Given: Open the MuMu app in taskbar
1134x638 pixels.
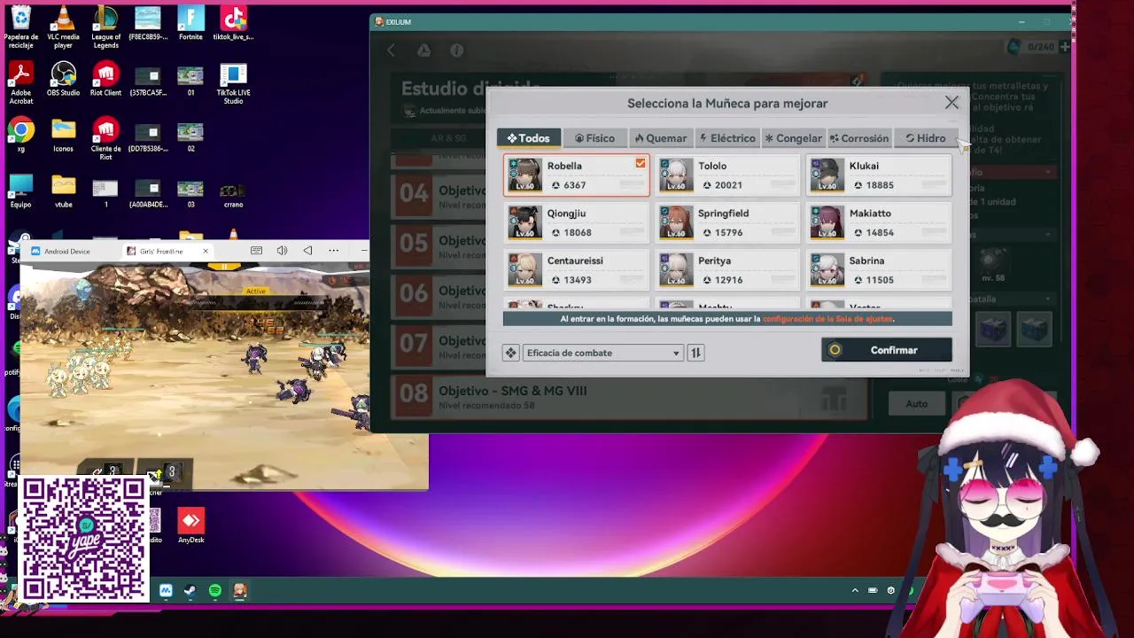Looking at the screenshot, I should [x=166, y=590].
